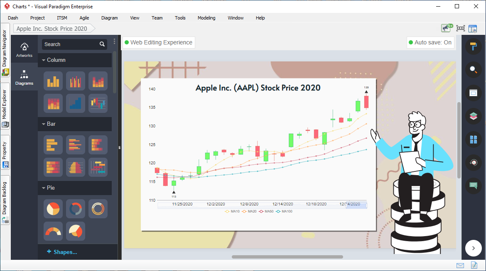Viewport: 486px width, 271px height.
Task: Toggle MA100 legend series
Action: (x=284, y=212)
